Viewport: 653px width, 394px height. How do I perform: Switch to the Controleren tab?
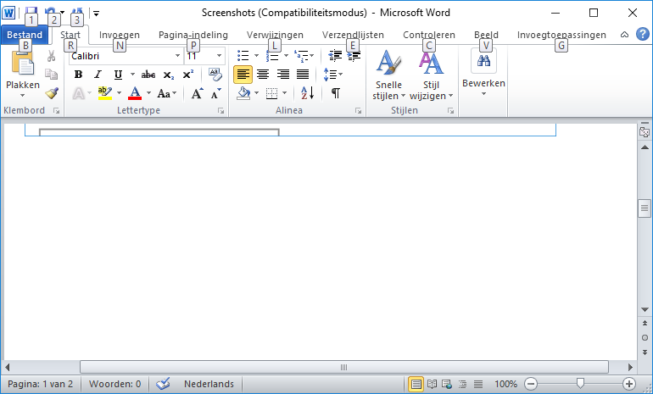(429, 35)
